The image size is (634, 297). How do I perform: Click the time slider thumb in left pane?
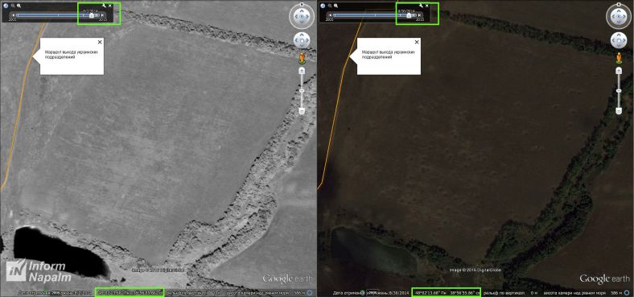pos(92,15)
